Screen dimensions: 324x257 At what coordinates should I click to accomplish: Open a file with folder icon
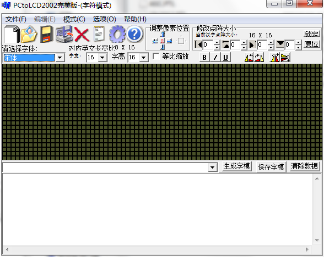[29, 34]
